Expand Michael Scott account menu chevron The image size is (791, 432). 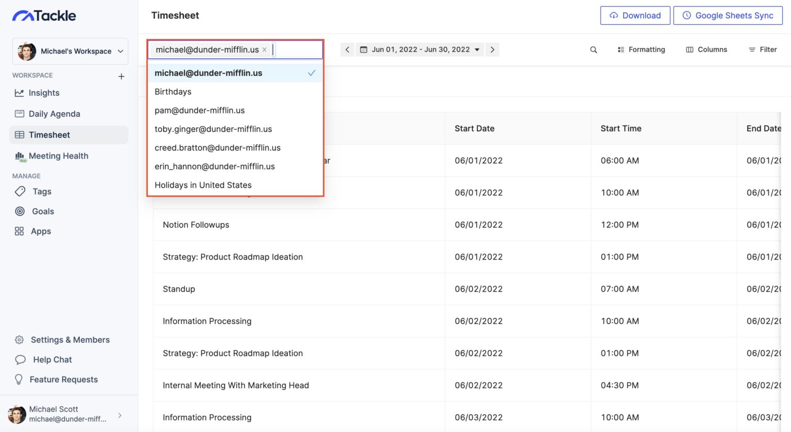[120, 415]
